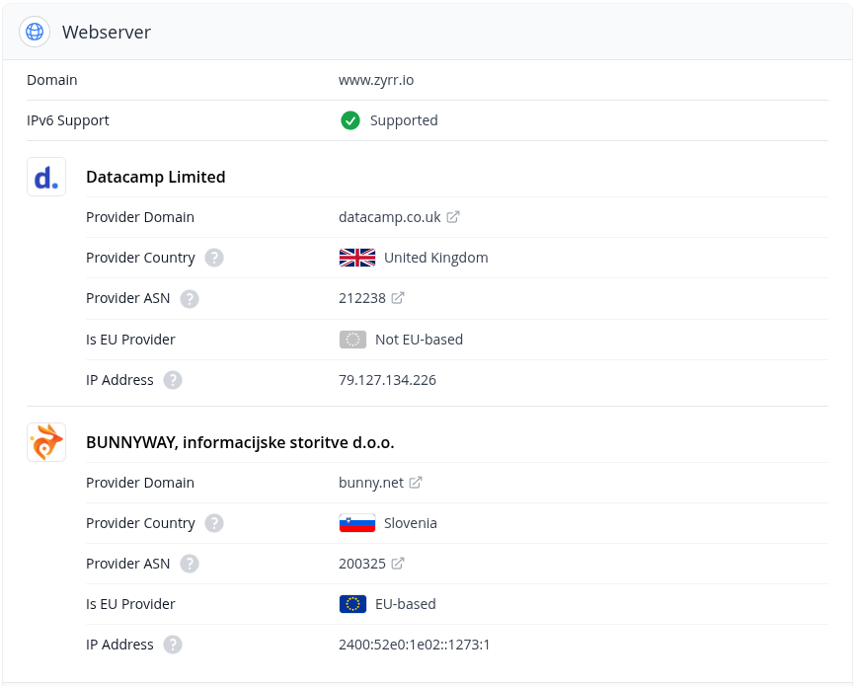Click the ASN 200325 link
856x686 pixels.
[360, 563]
